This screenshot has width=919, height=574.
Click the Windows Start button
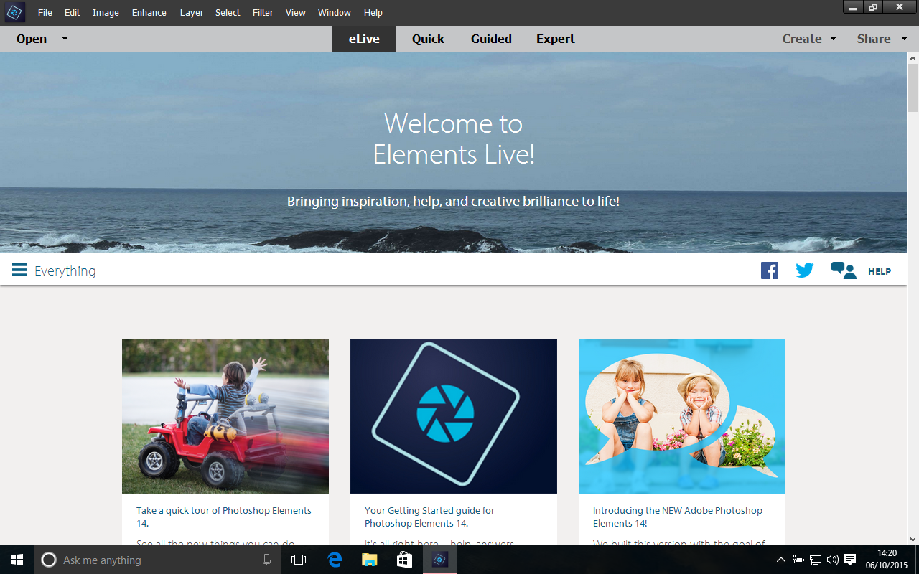click(x=17, y=560)
